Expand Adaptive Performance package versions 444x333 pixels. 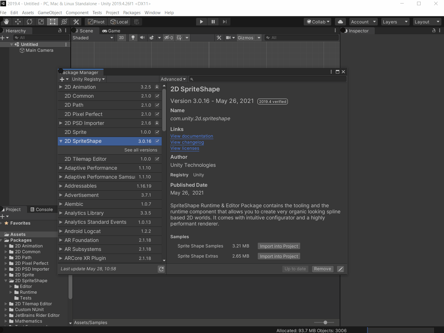(61, 168)
